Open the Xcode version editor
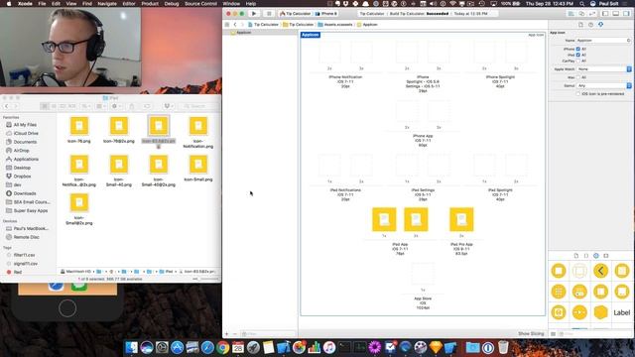This screenshot has width=635, height=357. pyautogui.click(x=592, y=13)
